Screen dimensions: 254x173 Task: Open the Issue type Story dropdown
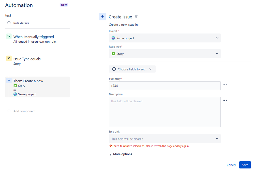165,54
